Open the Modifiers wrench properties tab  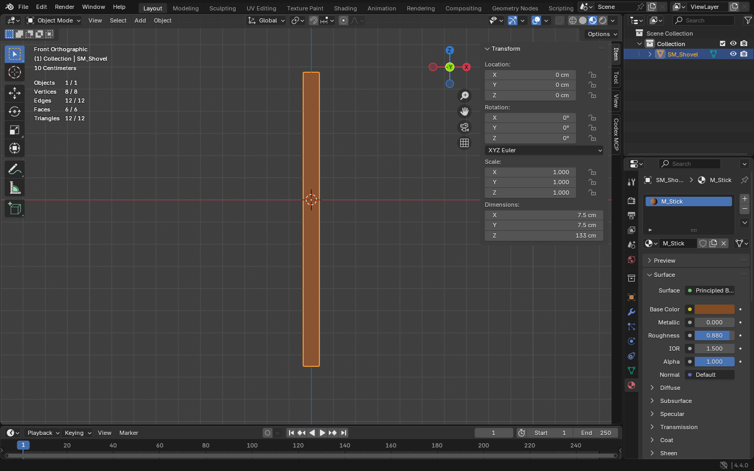(x=631, y=312)
